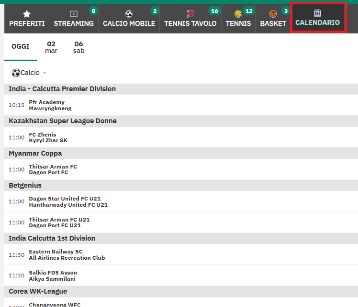The width and height of the screenshot is (358, 307).
Task: Open Betgenius league header
Action: pos(181,185)
